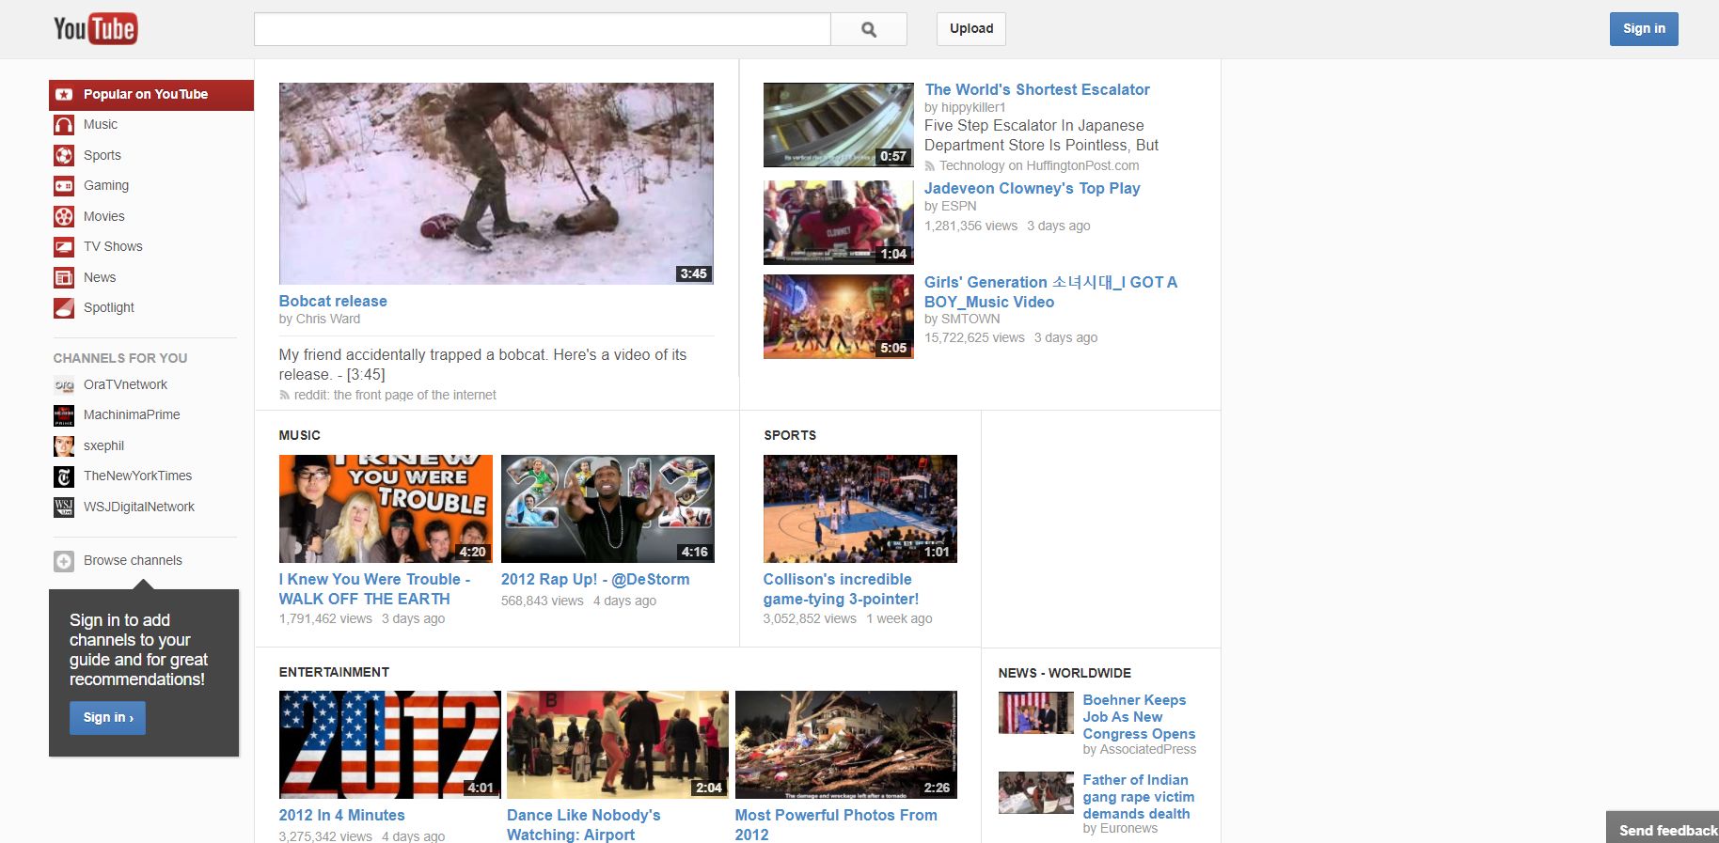
Task: Click the sxephil channel avatar
Action: tap(64, 445)
